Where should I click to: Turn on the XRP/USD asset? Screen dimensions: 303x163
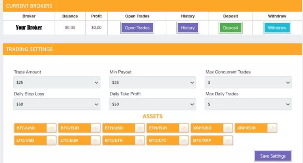(228, 128)
